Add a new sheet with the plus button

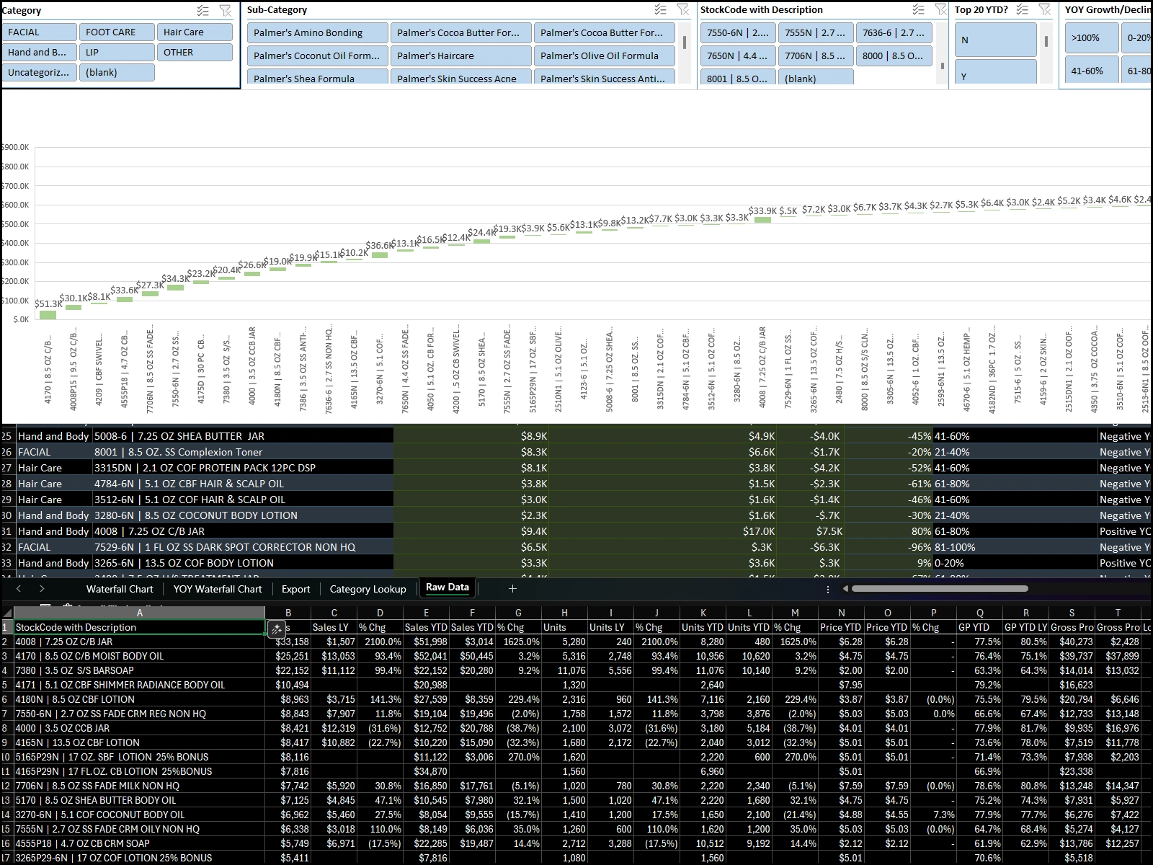pos(512,589)
